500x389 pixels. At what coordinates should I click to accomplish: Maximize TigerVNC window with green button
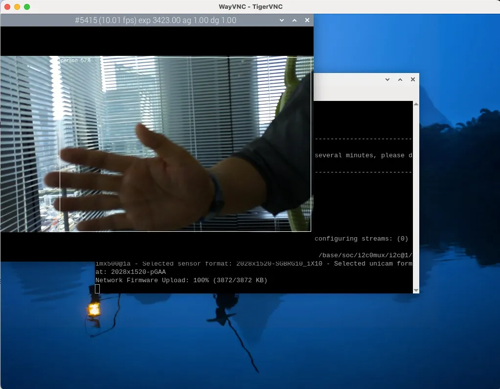(27, 7)
